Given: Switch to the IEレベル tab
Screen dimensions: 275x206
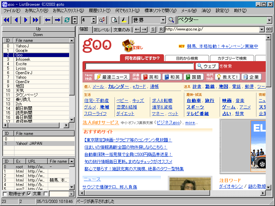Looking at the screenshot, I should pos(101,30).
